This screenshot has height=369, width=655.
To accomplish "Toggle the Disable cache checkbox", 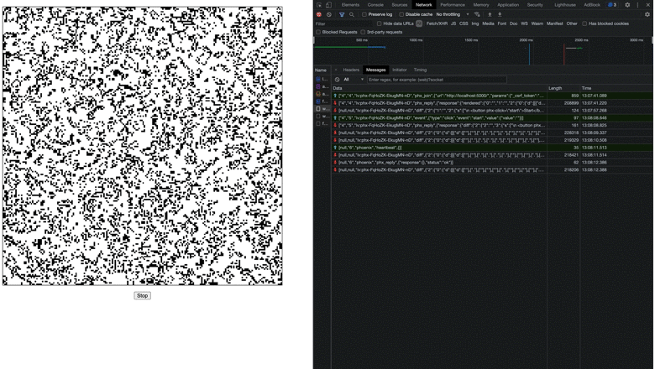I will [401, 14].
